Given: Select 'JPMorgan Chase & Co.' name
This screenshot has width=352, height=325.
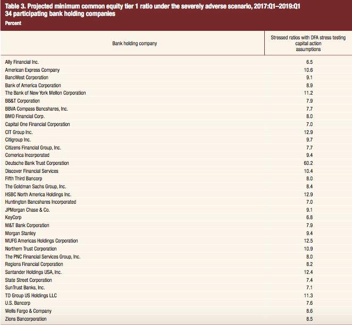Looking at the screenshot, I should tap(28, 210).
